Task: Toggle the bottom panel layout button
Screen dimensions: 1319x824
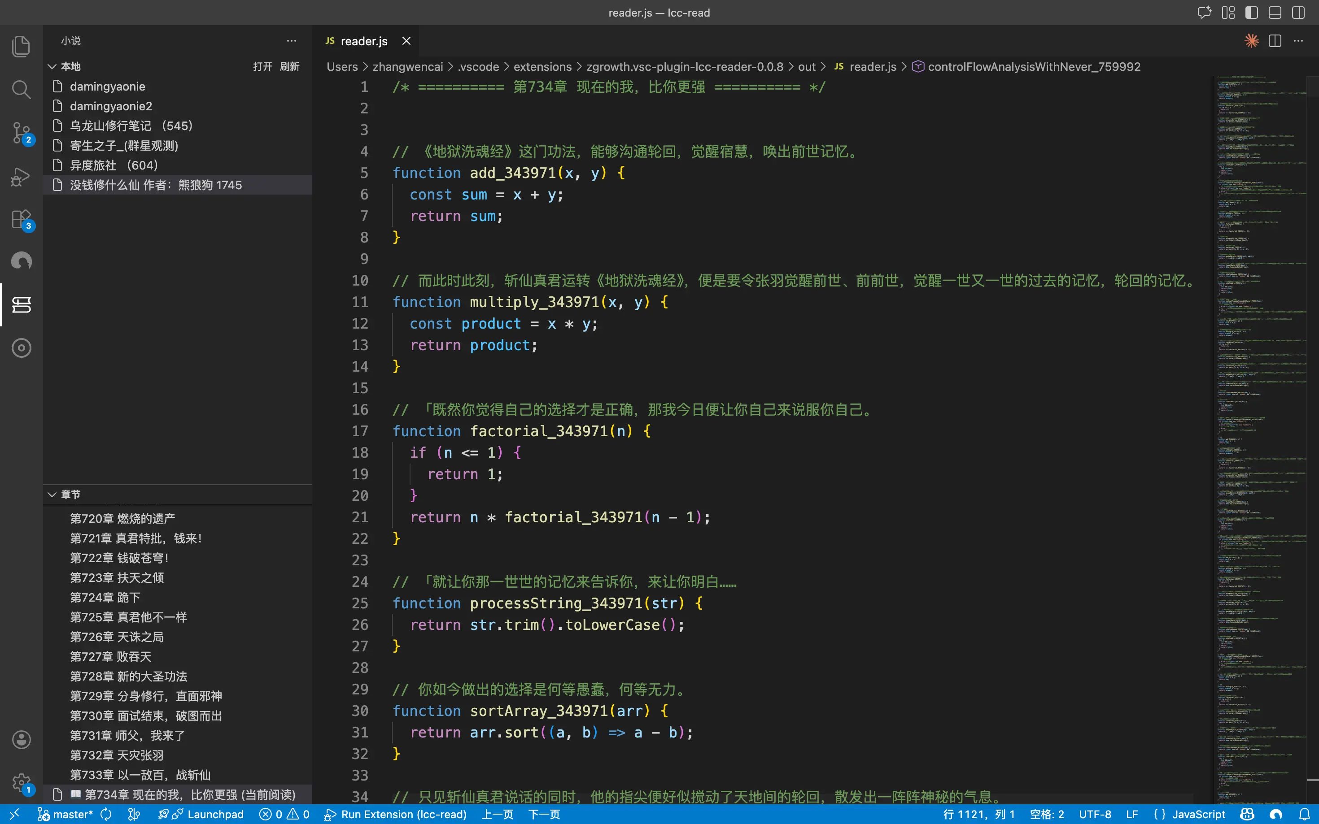Action: point(1275,13)
